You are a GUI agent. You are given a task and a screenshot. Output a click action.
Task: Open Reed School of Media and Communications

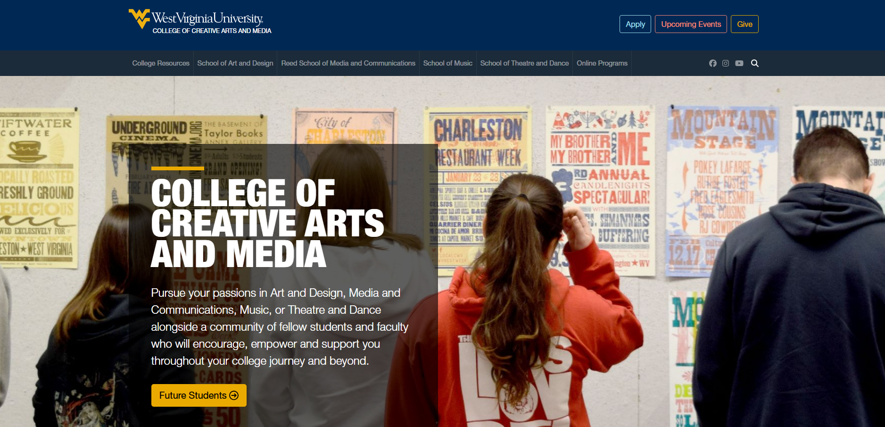(348, 63)
